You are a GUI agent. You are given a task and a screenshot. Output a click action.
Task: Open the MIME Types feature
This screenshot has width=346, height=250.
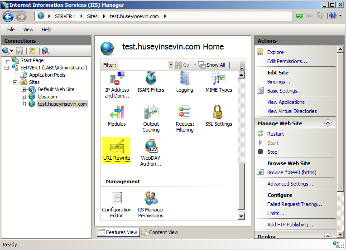(219, 82)
